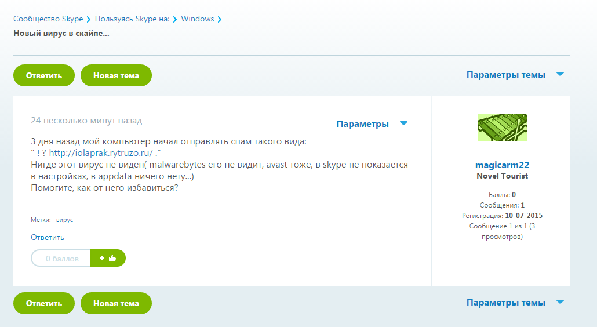
Task: Open the Windows breadcrumb link
Action: pos(197,19)
